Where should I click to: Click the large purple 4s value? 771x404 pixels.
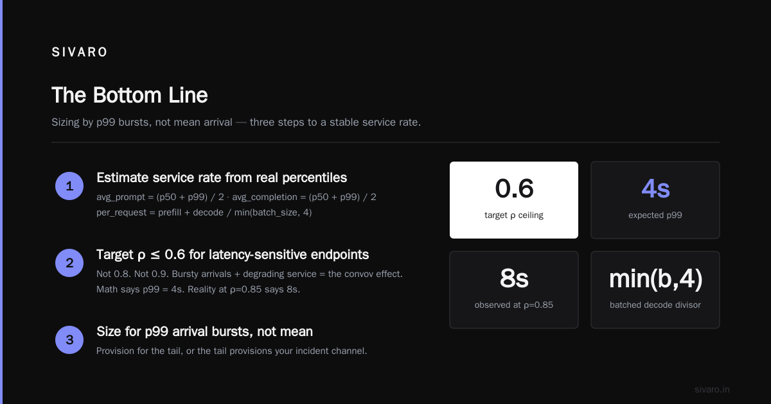click(655, 189)
